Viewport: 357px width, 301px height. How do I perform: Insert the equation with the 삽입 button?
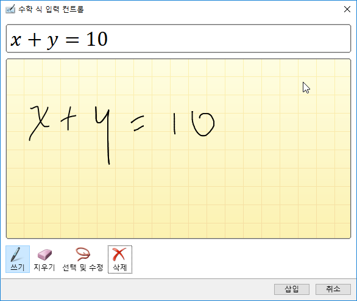pos(292,289)
